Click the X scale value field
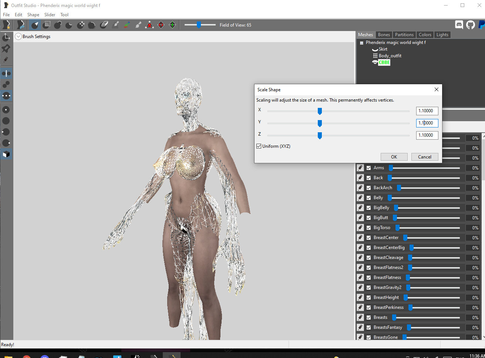Viewport: 485px width, 358px height. tap(427, 111)
